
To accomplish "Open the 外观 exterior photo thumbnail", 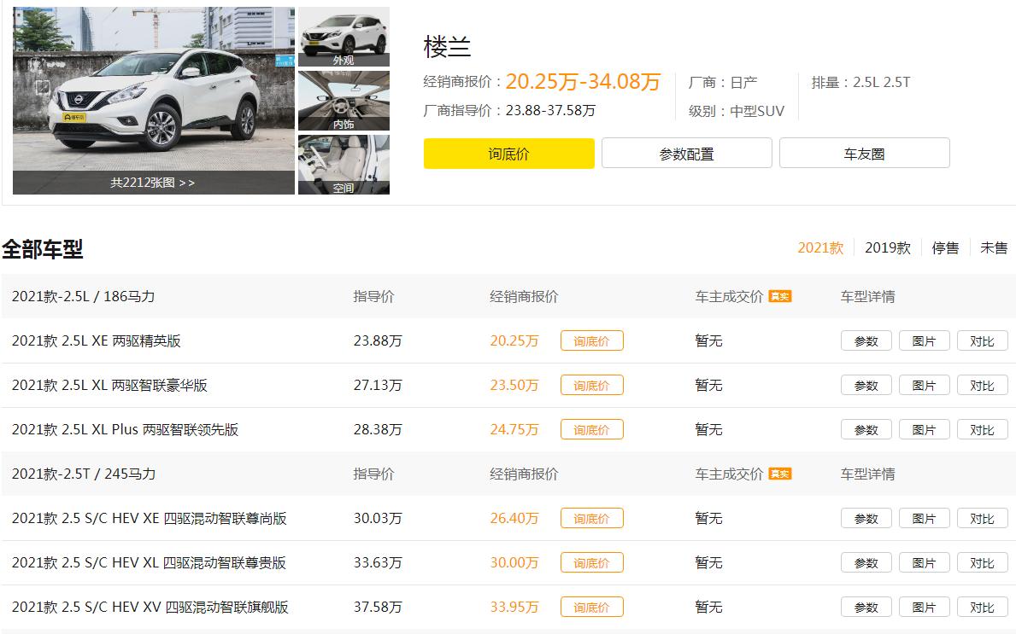I will click(x=344, y=34).
